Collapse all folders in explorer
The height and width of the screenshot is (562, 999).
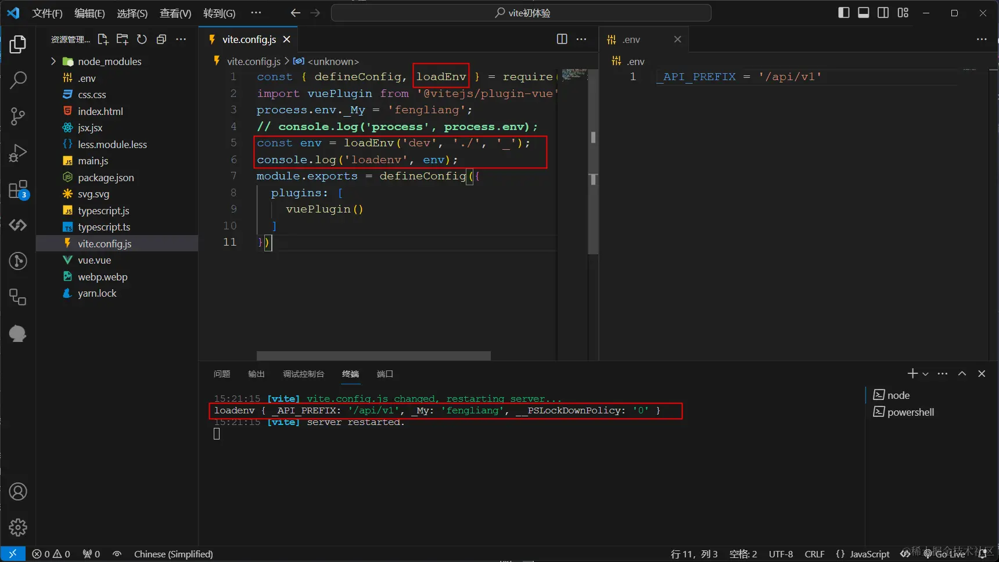point(161,39)
